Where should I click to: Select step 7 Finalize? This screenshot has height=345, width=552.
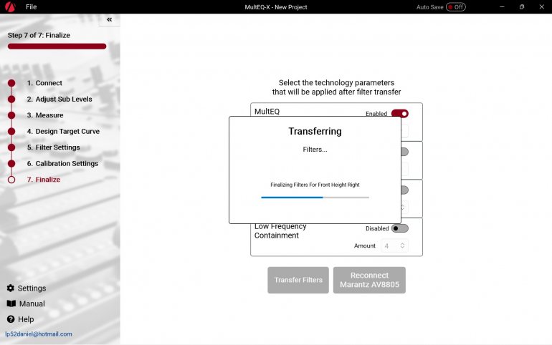43,180
